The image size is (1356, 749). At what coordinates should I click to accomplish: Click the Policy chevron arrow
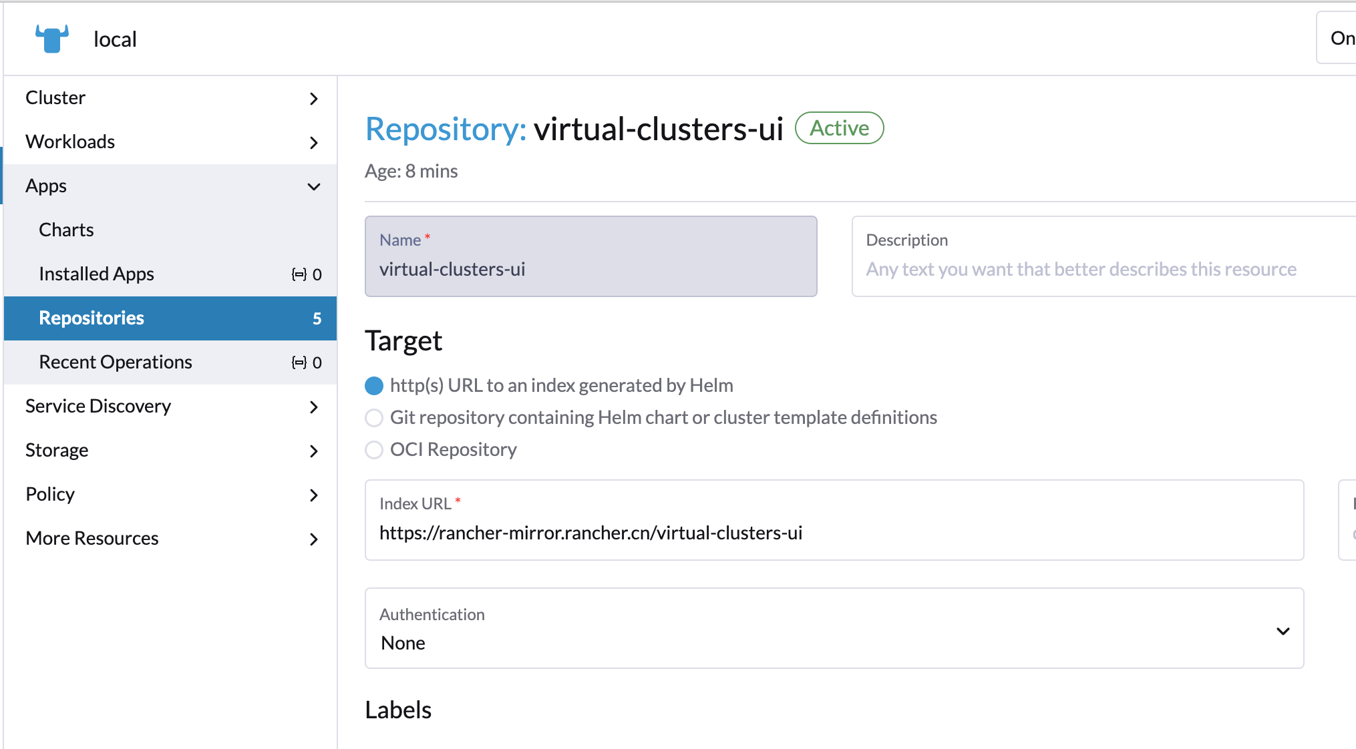click(x=314, y=495)
